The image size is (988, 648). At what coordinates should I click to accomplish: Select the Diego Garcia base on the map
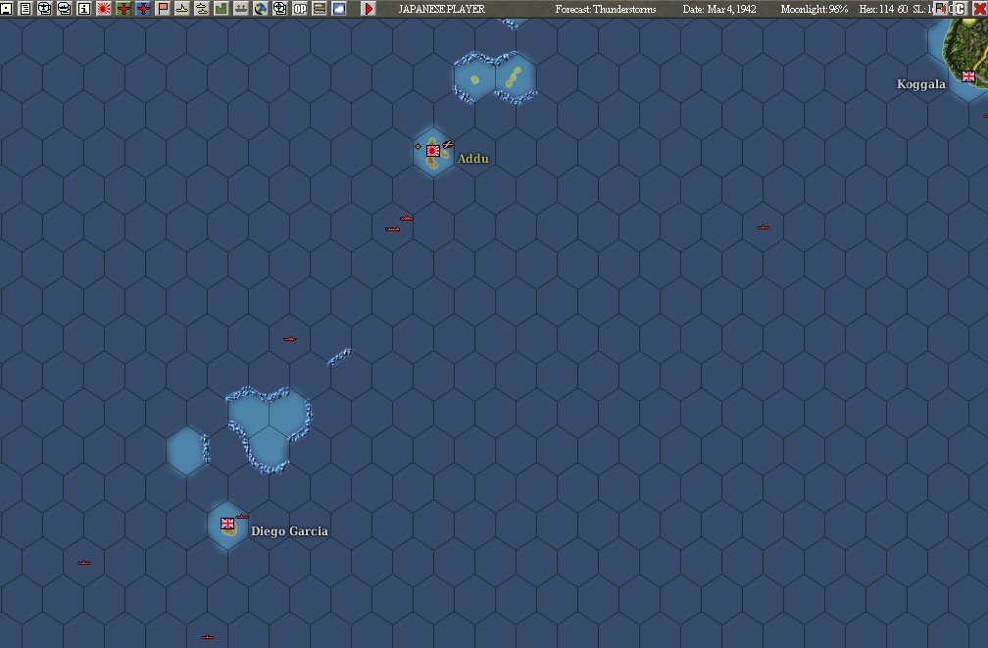point(226,525)
